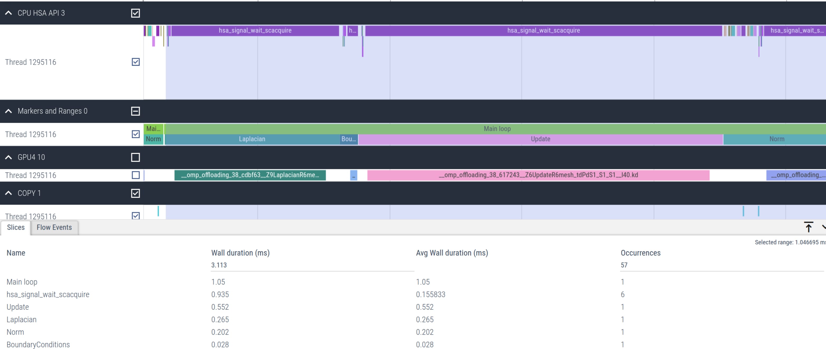Collapse the COPY 1 track group
The width and height of the screenshot is (826, 349).
(9, 193)
